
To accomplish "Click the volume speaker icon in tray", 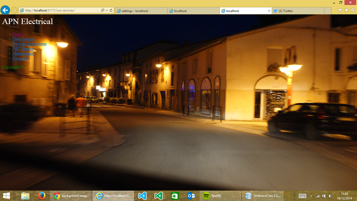I will [330, 196].
